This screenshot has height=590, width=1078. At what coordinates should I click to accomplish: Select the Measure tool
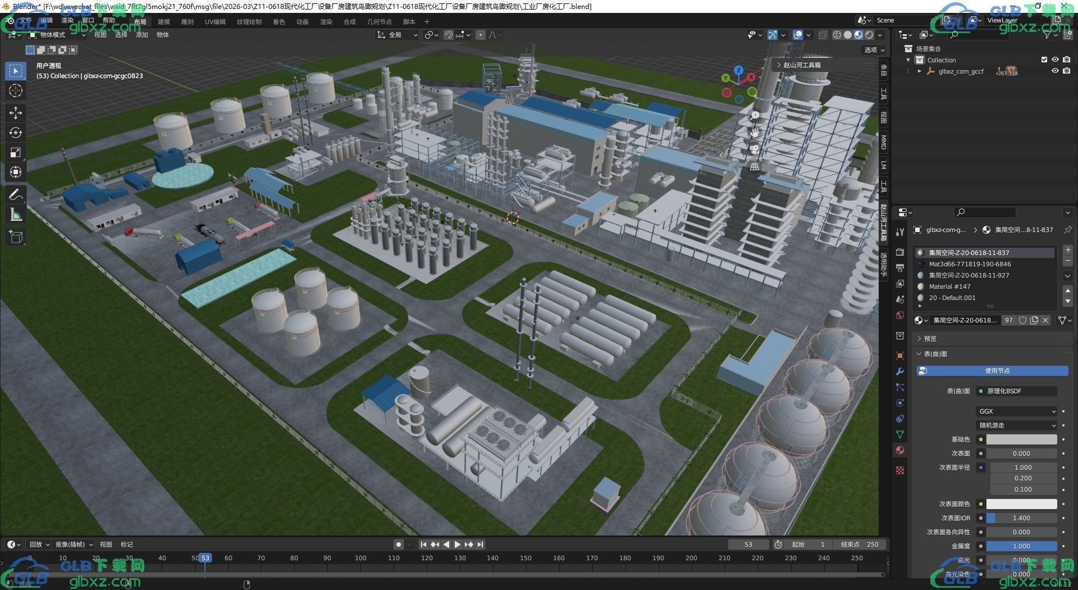[16, 215]
